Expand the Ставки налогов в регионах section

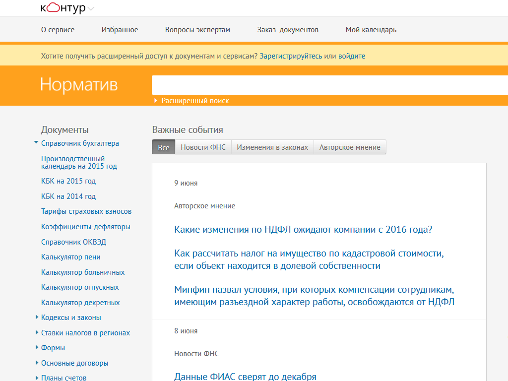coord(37,332)
